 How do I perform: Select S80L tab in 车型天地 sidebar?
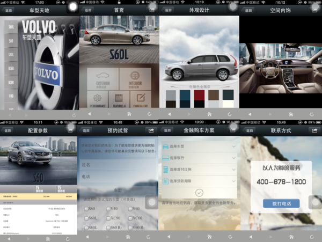(11, 54)
